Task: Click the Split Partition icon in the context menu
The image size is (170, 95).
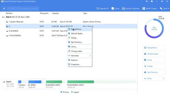Action: 69,42
